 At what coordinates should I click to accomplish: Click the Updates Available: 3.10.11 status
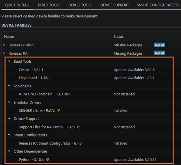click(135, 159)
